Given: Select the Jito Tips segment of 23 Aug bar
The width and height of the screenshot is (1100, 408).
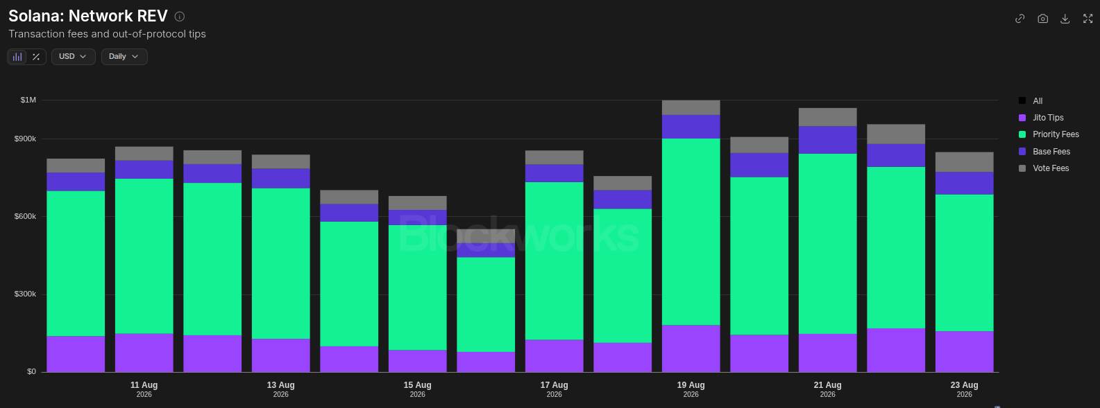Looking at the screenshot, I should 964,352.
